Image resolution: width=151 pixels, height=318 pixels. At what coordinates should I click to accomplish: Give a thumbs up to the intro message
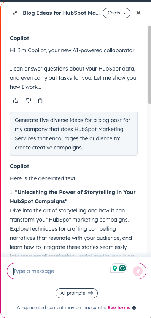(x=16, y=101)
